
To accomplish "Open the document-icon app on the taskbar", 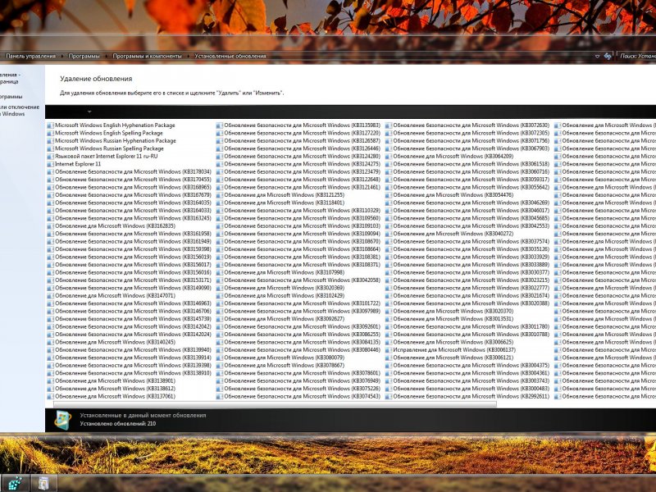I will (x=43, y=484).
